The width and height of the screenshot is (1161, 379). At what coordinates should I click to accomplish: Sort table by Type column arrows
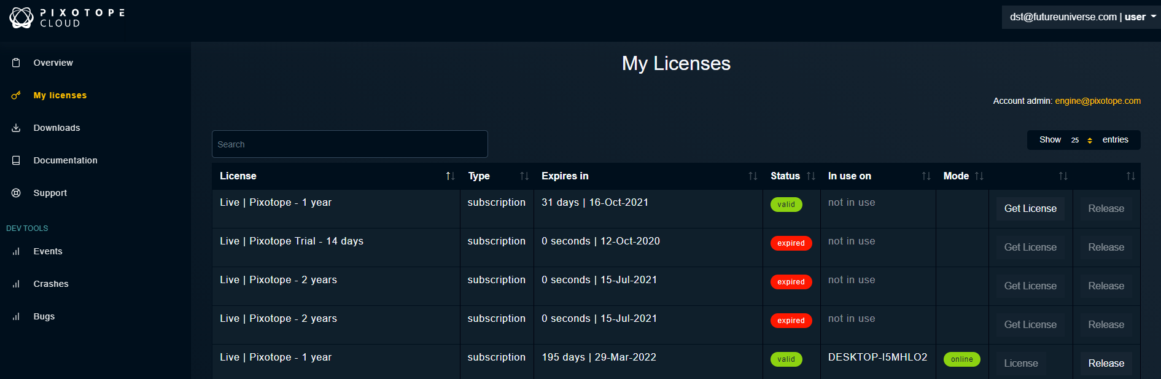(524, 176)
